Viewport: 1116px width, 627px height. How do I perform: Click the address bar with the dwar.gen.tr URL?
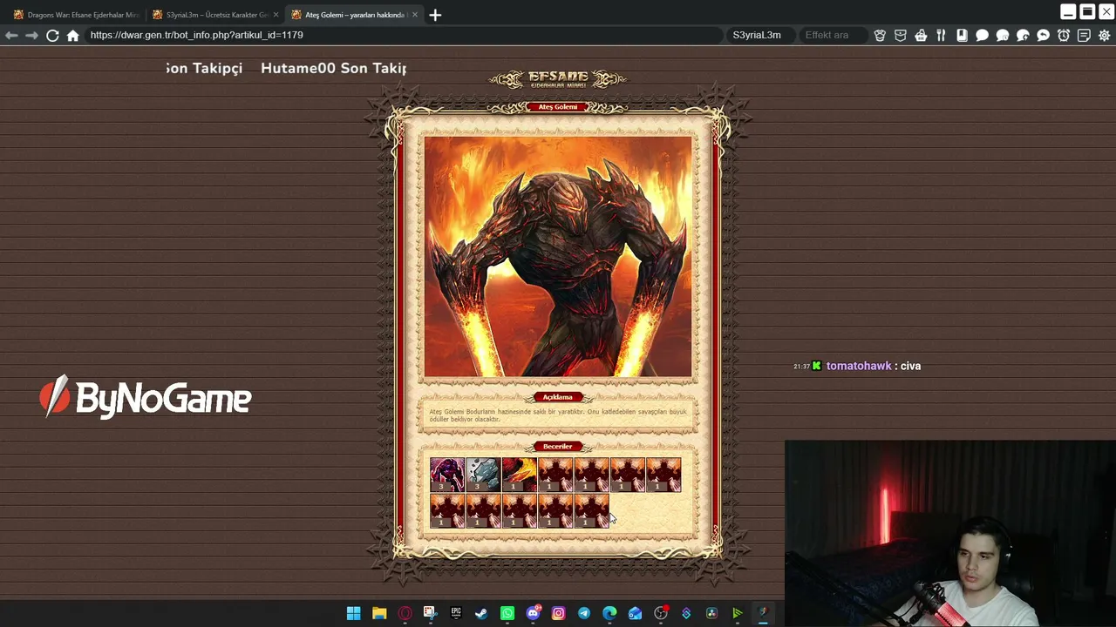point(403,35)
